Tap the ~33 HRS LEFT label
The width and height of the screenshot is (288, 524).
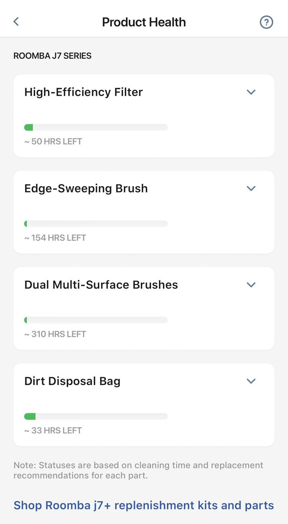53,430
